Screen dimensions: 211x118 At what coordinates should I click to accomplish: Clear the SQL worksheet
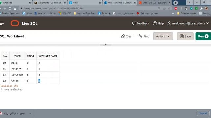click(127, 36)
